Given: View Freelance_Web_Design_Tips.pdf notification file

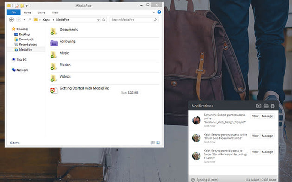Looking at the screenshot, I should pyautogui.click(x=255, y=116).
